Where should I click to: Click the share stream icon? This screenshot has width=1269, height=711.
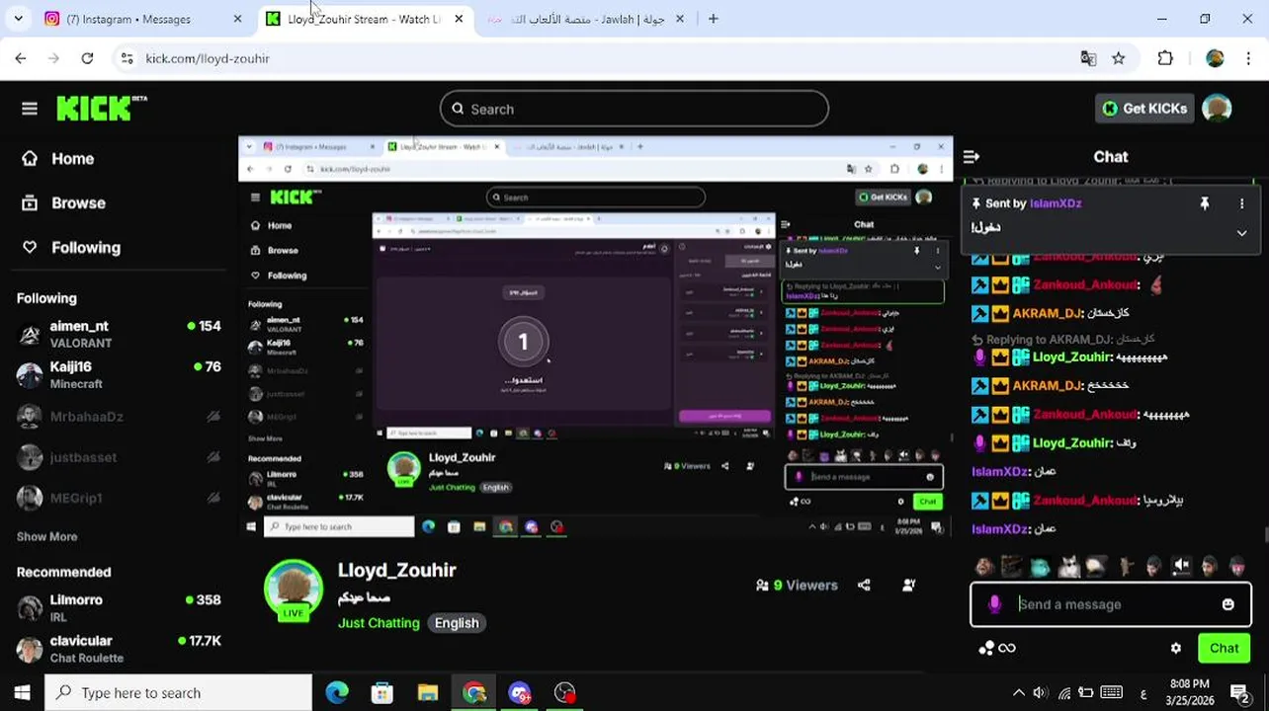click(x=864, y=586)
